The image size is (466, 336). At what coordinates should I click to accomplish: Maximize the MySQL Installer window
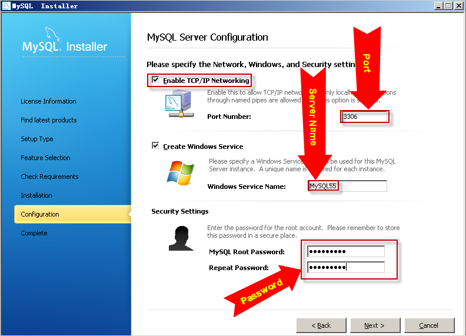448,6
